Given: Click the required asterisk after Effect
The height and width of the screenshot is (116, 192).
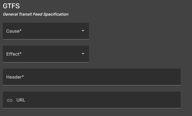Looking at the screenshot, I should click(20, 53).
